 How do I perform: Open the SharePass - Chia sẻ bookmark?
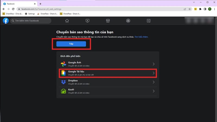click(x=12, y=14)
